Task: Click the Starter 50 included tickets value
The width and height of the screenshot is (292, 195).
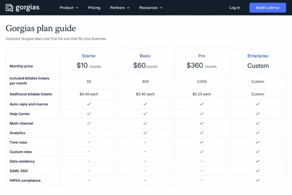Action: point(89,81)
